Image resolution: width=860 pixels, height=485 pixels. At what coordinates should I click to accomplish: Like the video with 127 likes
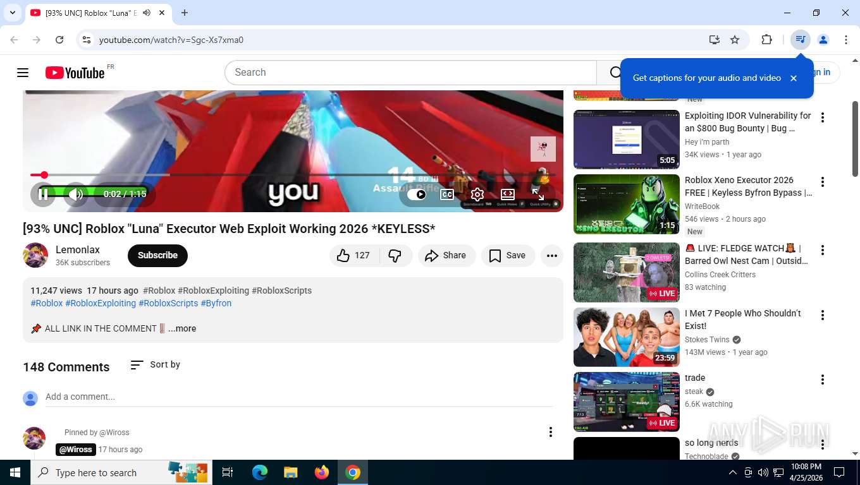[x=354, y=255]
